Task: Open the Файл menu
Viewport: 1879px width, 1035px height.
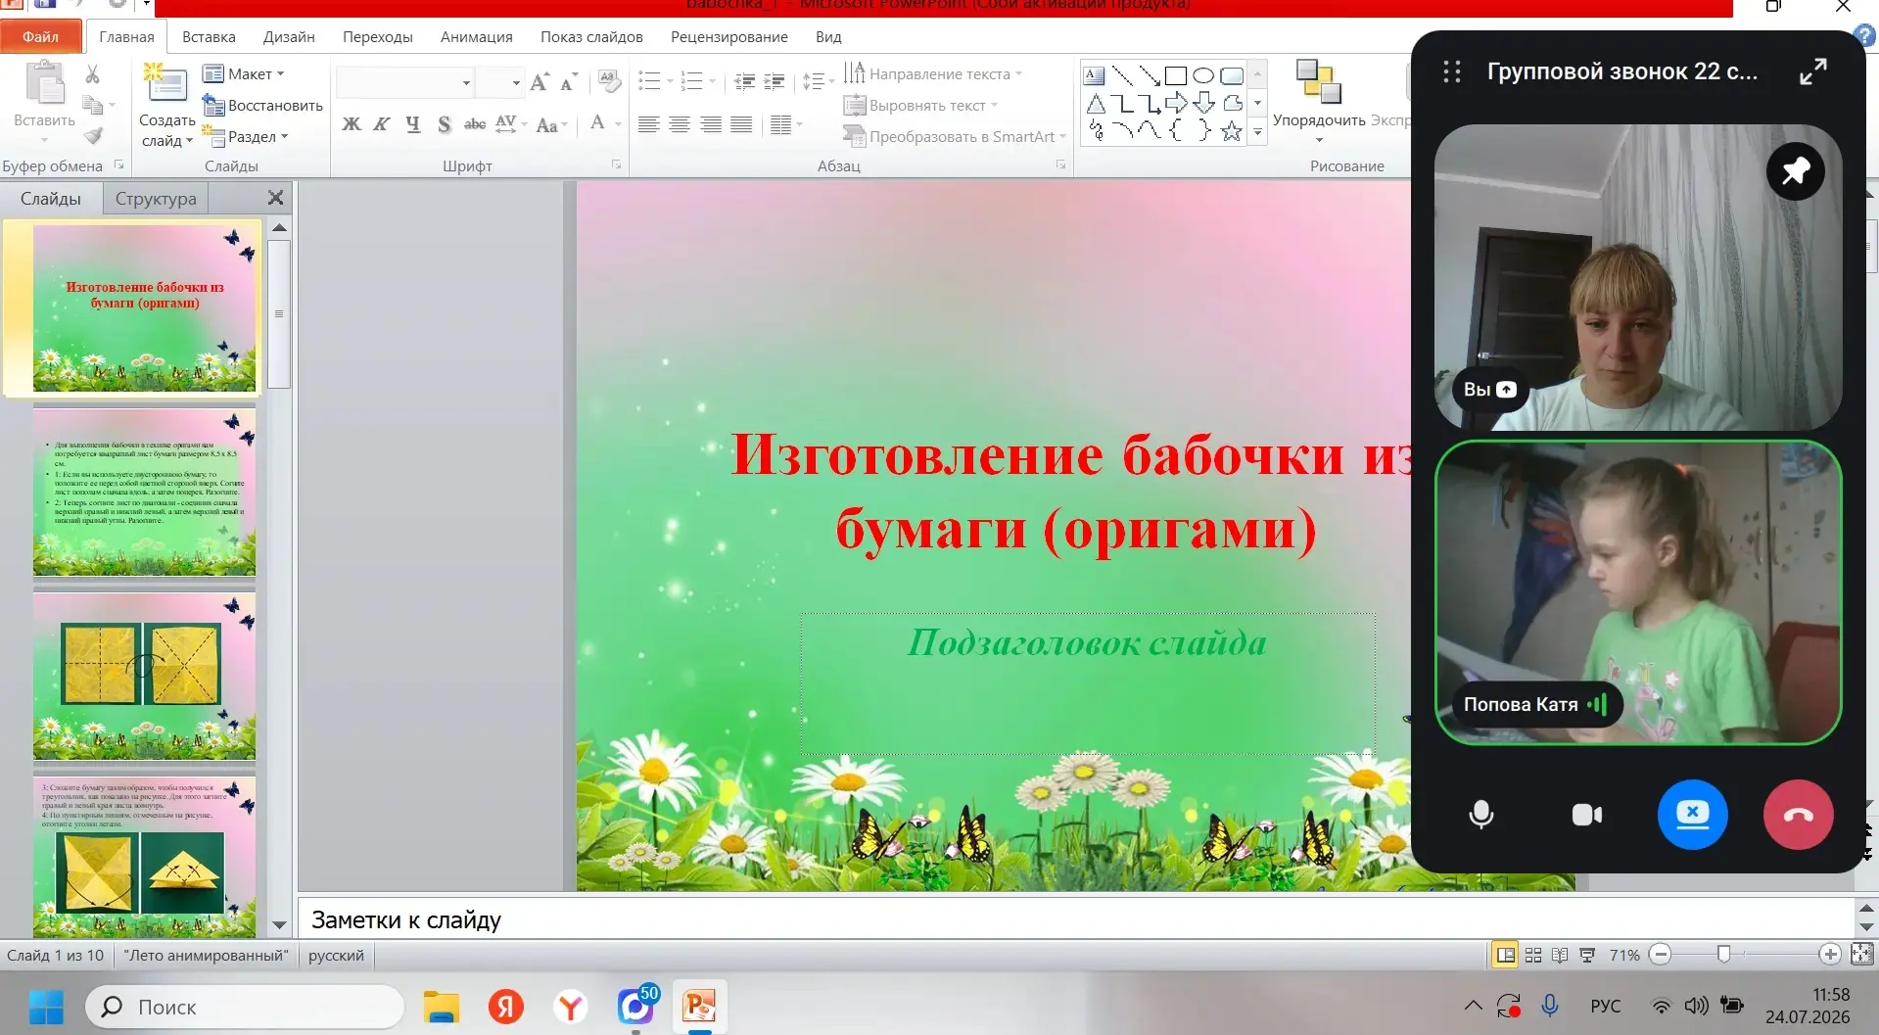Action: pyautogui.click(x=41, y=37)
